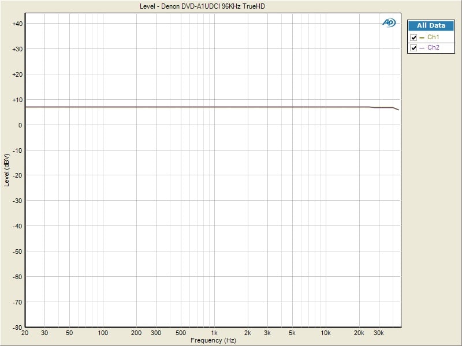Click the +20 y-axis tick label
The width and height of the screenshot is (462, 346).
[x=17, y=74]
